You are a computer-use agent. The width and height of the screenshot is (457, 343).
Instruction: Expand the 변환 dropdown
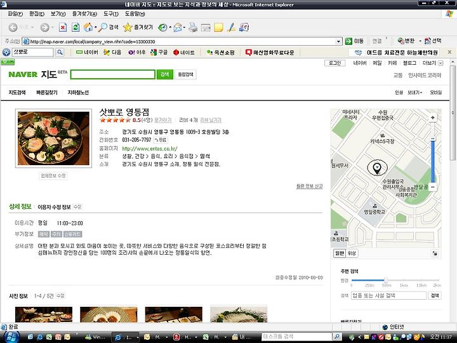click(420, 41)
